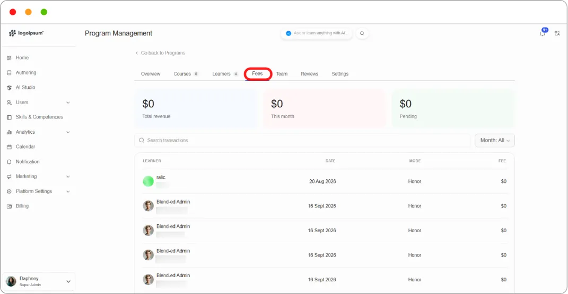Switch to the Overview tab
This screenshot has height=294, width=568.
click(x=150, y=73)
